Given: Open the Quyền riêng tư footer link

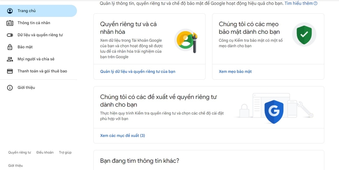Looking at the screenshot, I should [x=19, y=153].
